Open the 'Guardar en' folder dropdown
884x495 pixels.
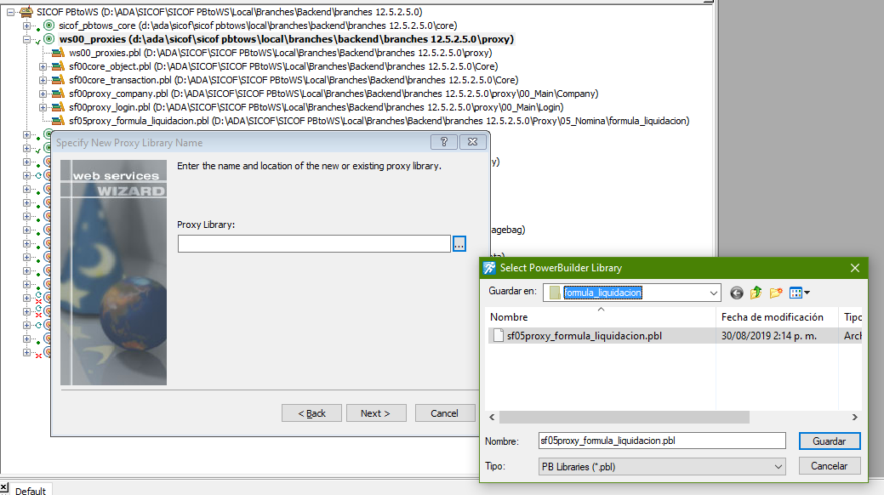pyautogui.click(x=713, y=293)
